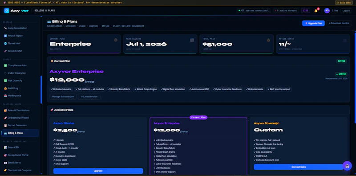Open Email Alerts envelope icon
The width and height of the screenshot is (356, 176).
click(x=5, y=163)
